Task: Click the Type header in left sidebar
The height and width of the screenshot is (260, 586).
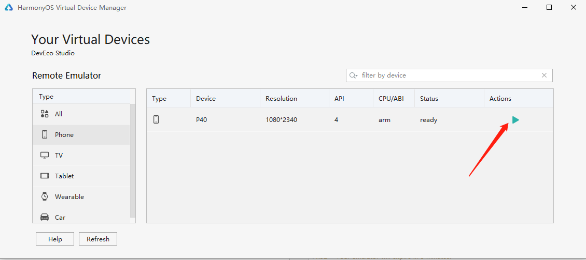Action: tap(46, 97)
